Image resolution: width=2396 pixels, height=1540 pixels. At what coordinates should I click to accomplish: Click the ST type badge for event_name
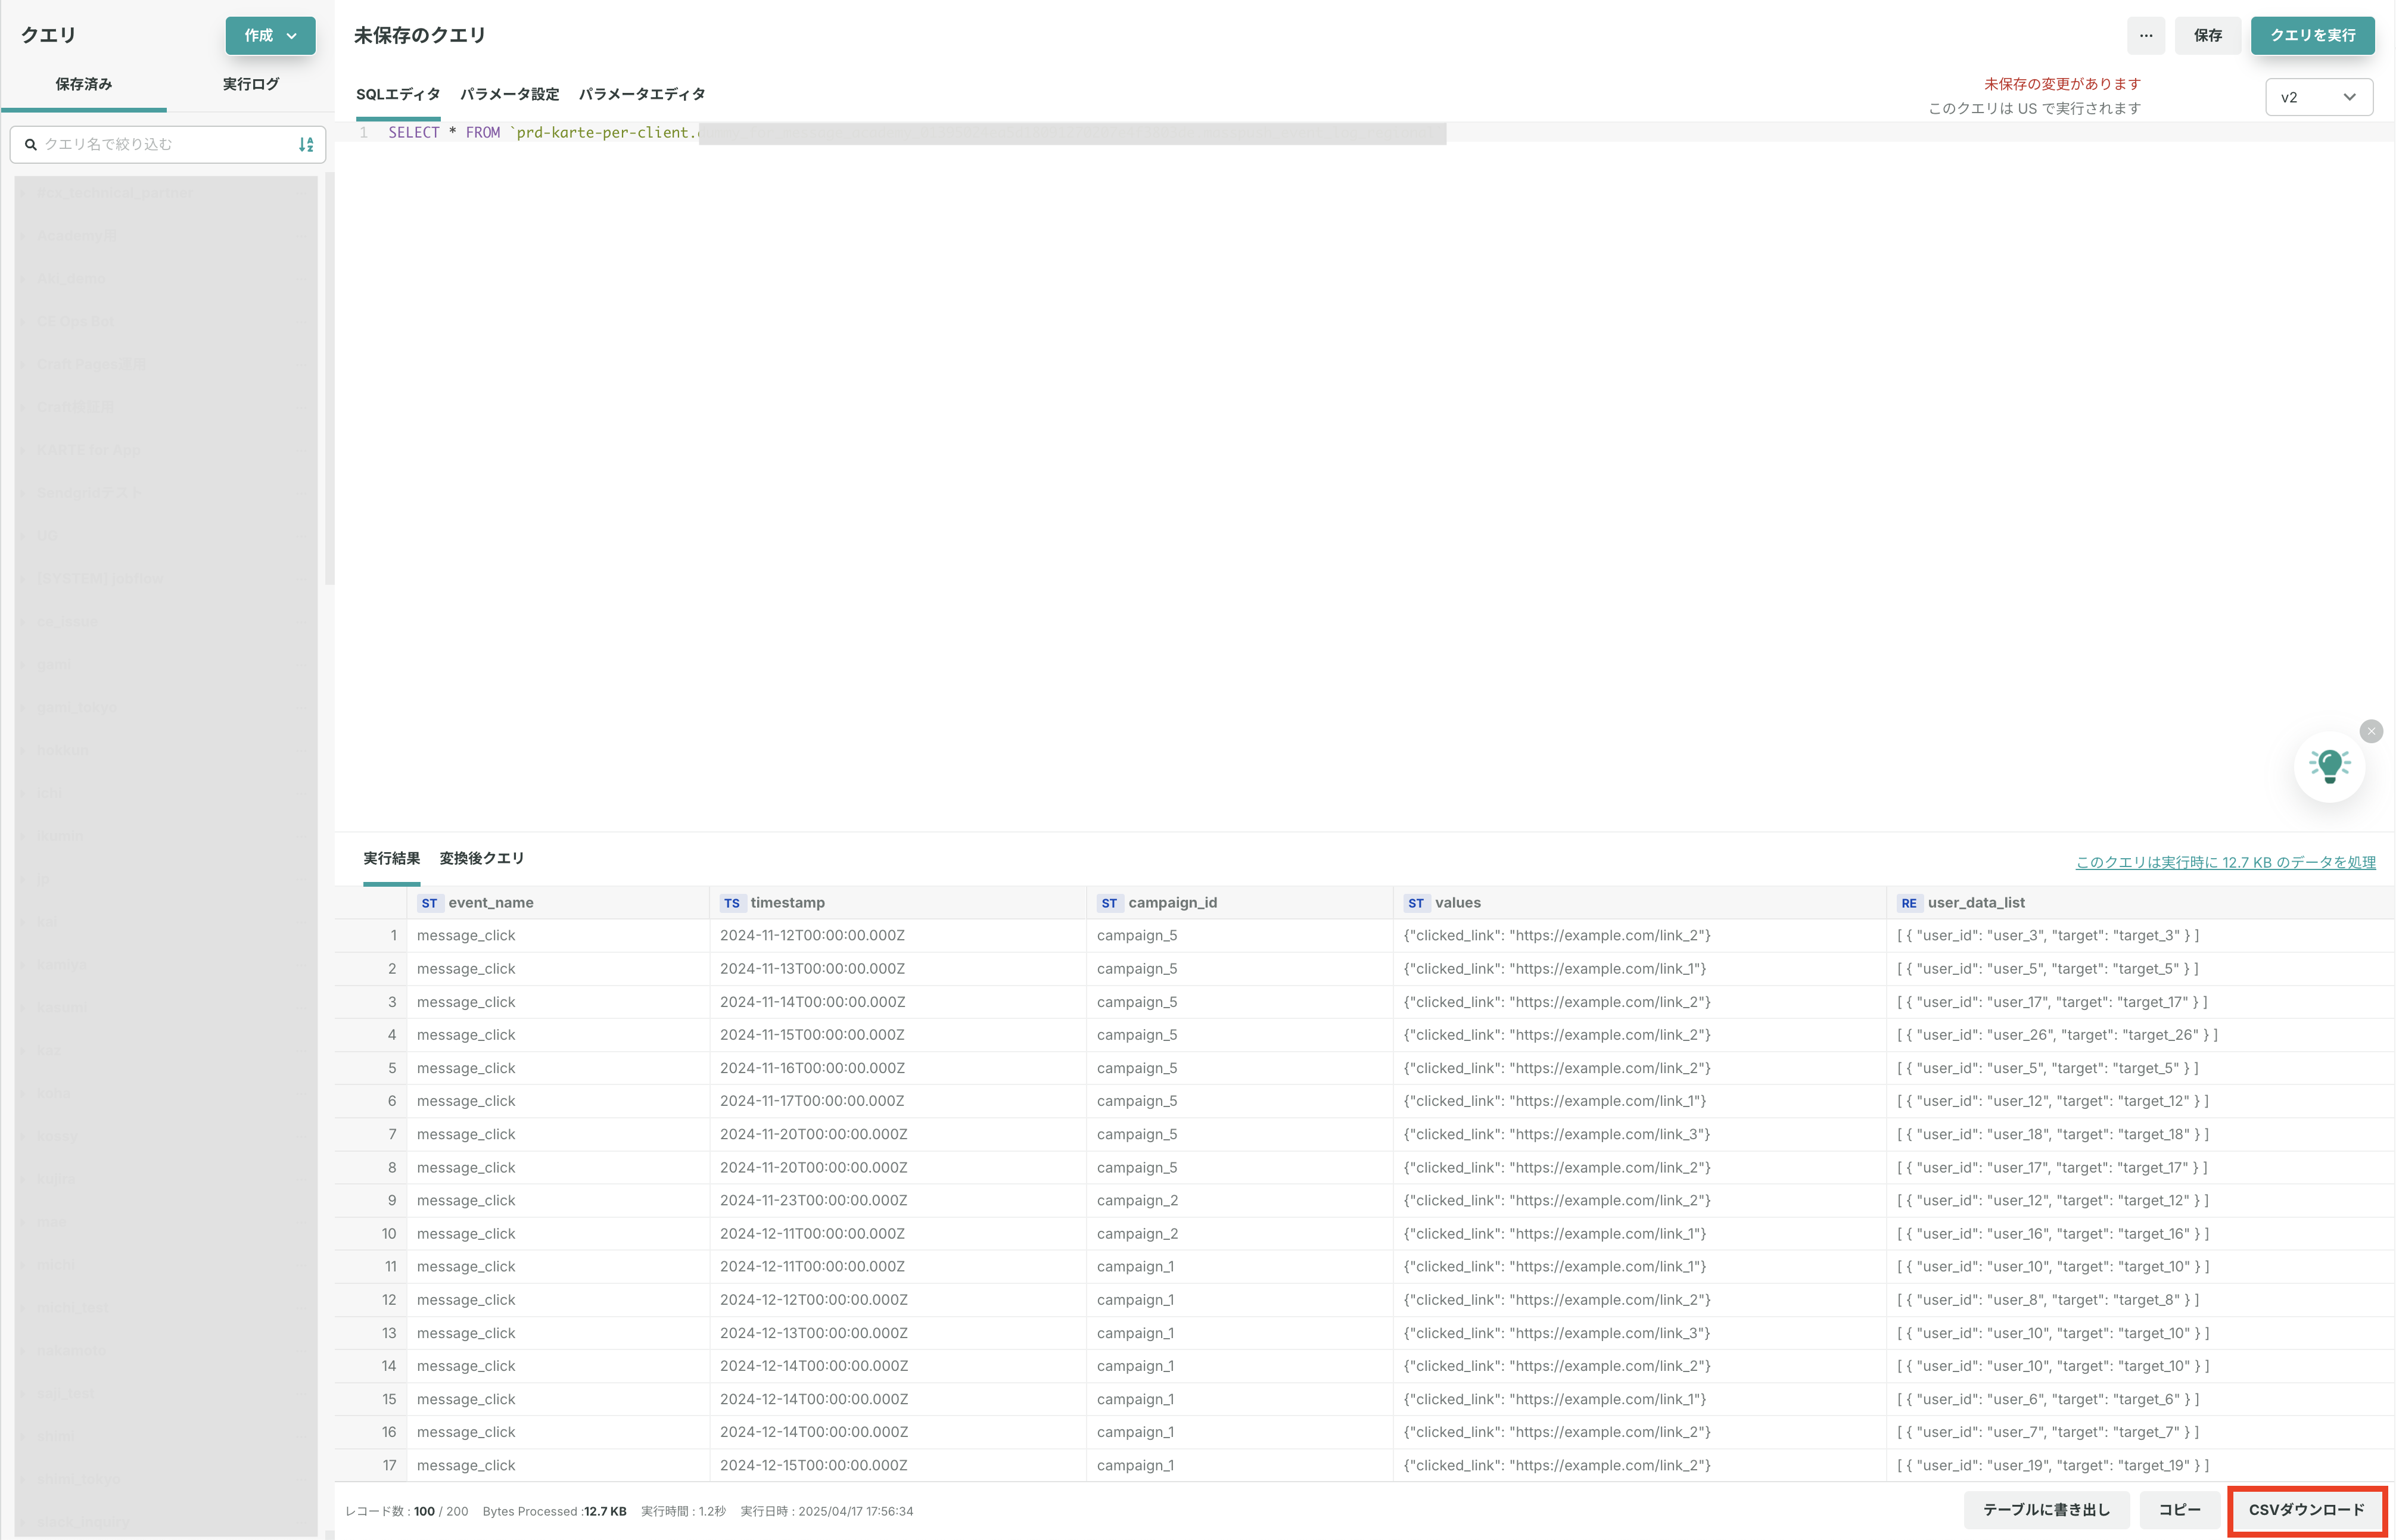429,903
